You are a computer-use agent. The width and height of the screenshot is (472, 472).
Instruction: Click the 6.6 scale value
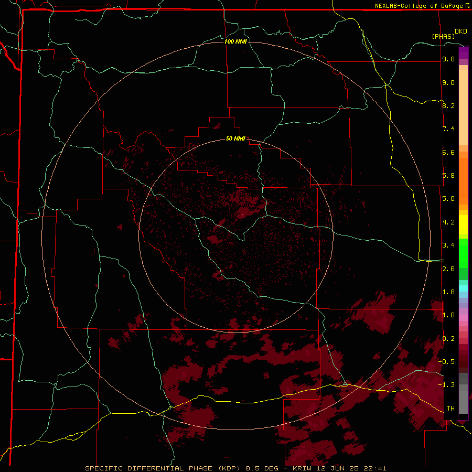tap(448, 152)
